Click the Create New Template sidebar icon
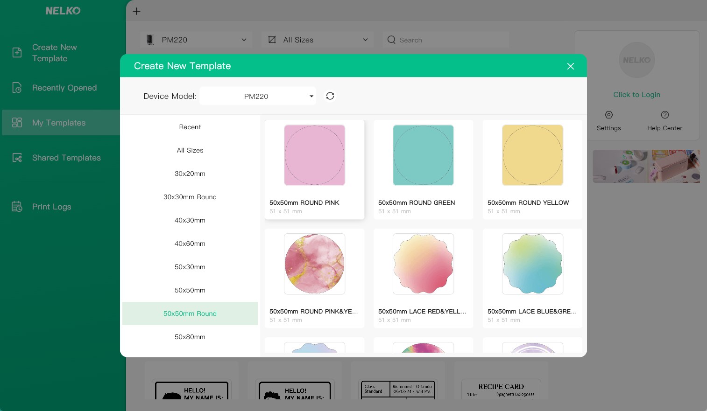 pos(17,53)
